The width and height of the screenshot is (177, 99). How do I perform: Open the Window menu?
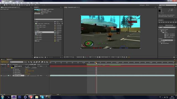pos(34,3)
